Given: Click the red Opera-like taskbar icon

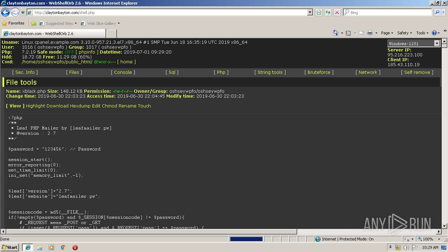Looking at the screenshot, I should tap(75, 247).
